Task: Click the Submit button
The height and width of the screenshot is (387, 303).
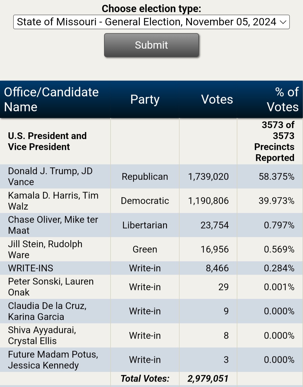Action: [x=151, y=45]
